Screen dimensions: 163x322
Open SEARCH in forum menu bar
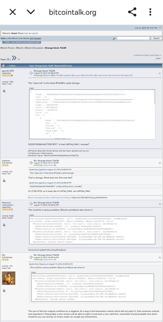19,42
